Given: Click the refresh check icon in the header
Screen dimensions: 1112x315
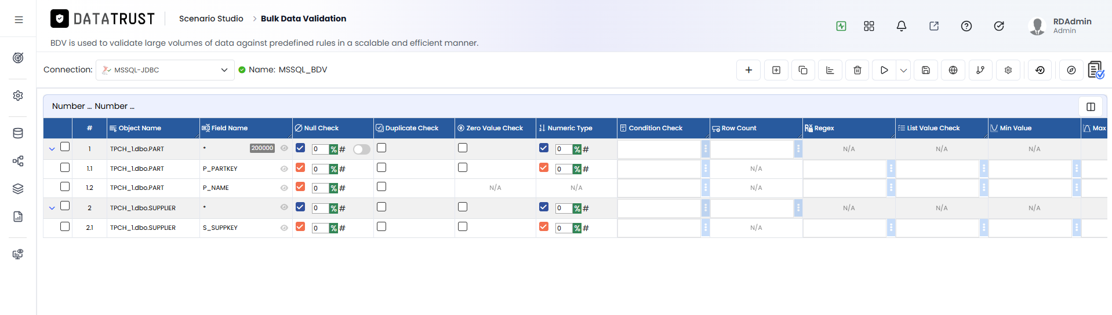Looking at the screenshot, I should point(999,26).
